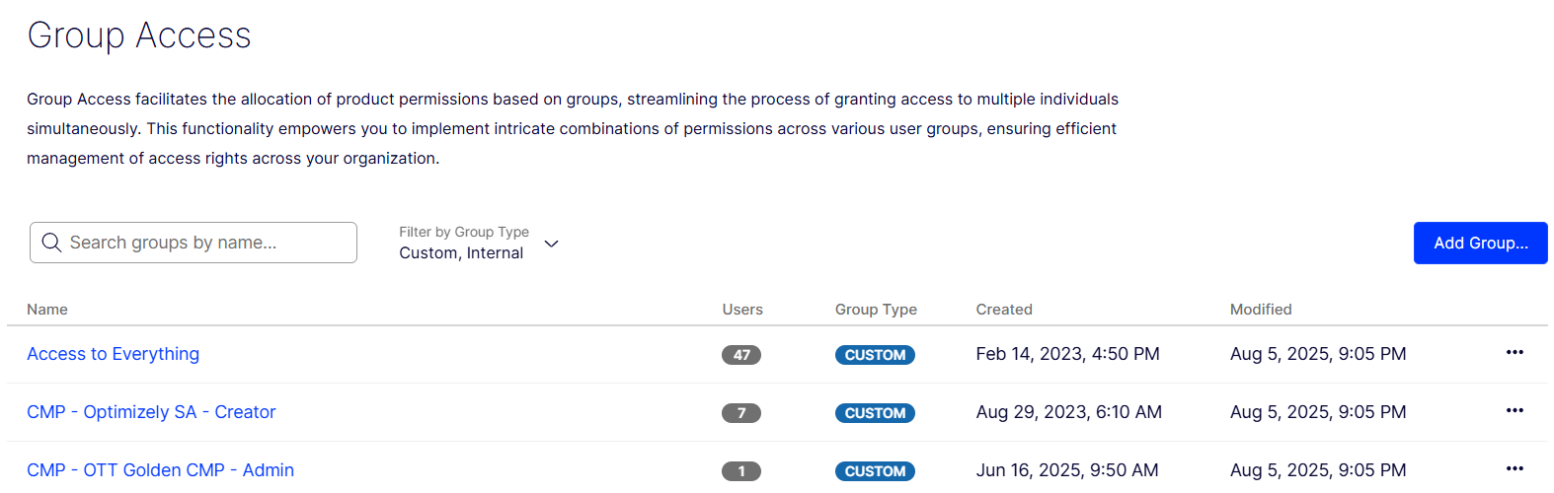Click the 47 users count badge
The width and height of the screenshot is (1554, 493).
pyautogui.click(x=741, y=355)
